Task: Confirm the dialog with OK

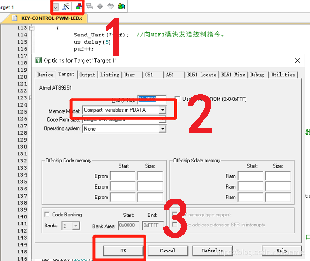Action: coord(123,251)
